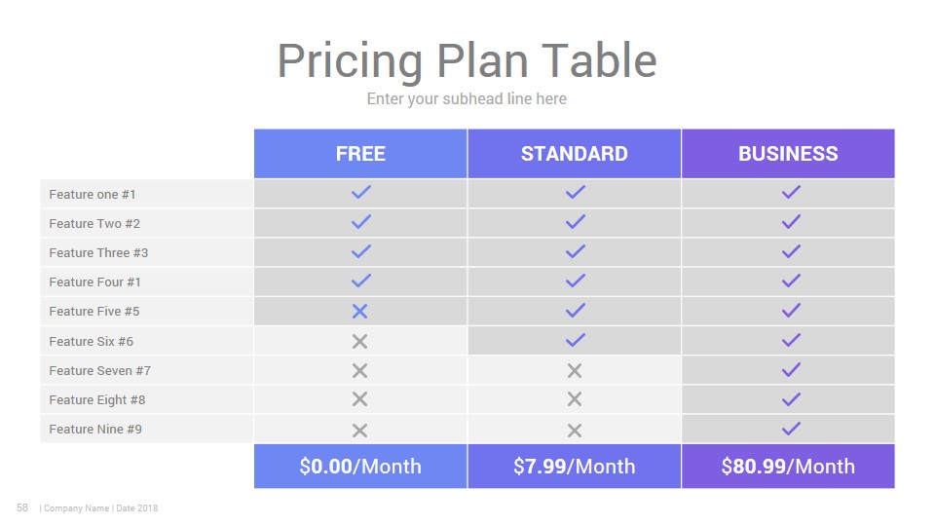The width and height of the screenshot is (935, 526).
Task: Click the STANDARD X mark for Feature Nine
Action: point(575,431)
